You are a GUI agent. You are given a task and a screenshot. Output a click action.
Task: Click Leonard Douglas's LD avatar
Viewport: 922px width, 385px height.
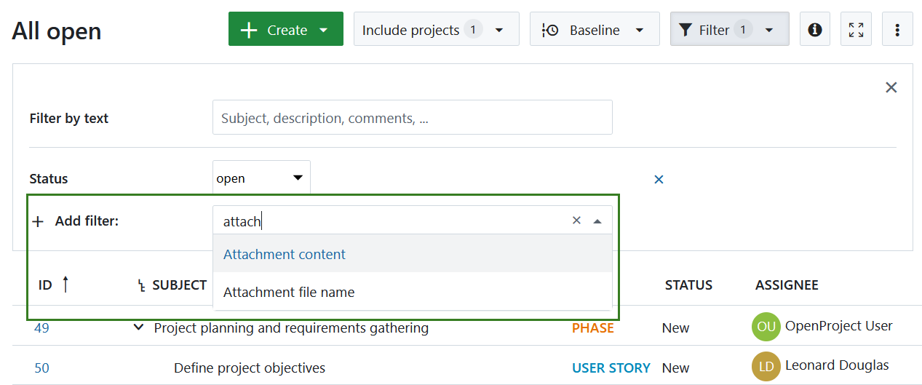tap(766, 367)
